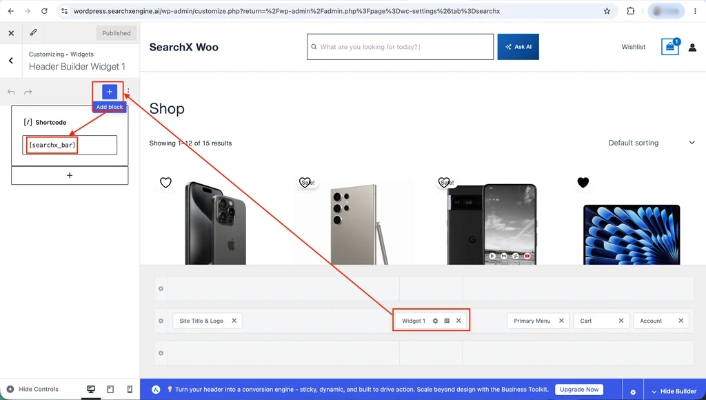Image resolution: width=706 pixels, height=400 pixels.
Task: Click Hide Builder toggle
Action: (x=674, y=392)
